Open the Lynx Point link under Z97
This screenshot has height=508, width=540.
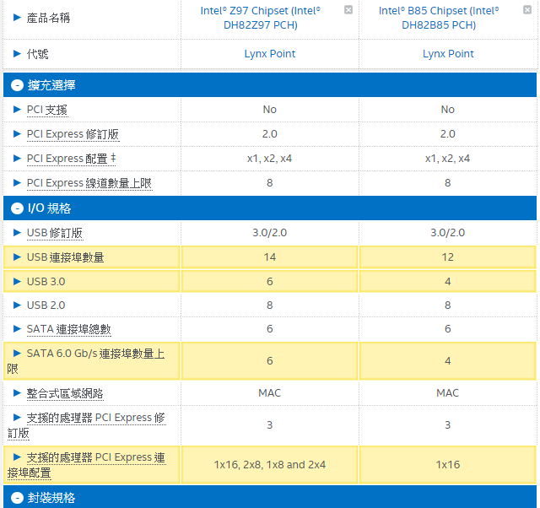tap(270, 54)
